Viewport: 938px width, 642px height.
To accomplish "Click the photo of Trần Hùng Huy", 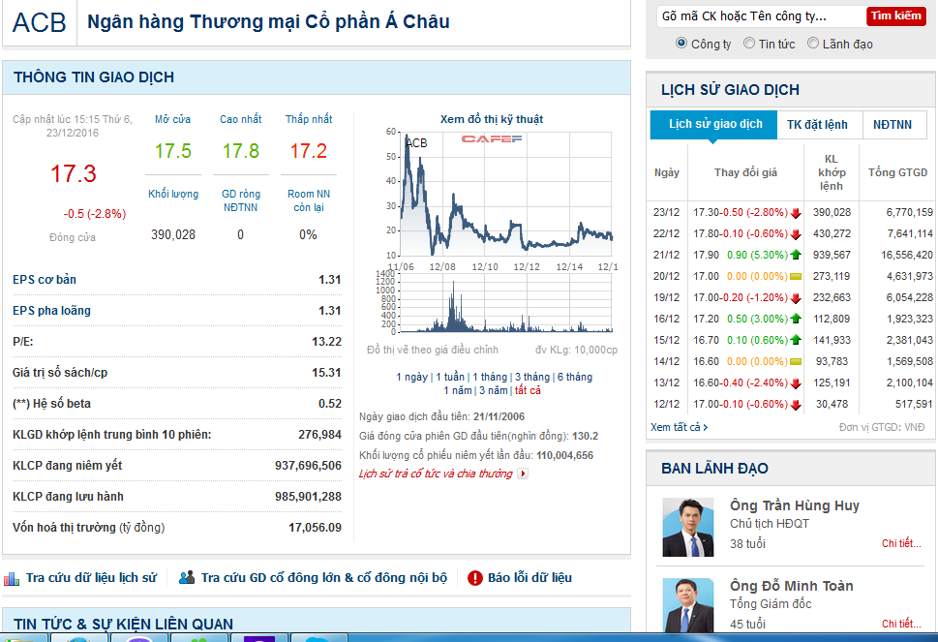I will coord(688,527).
